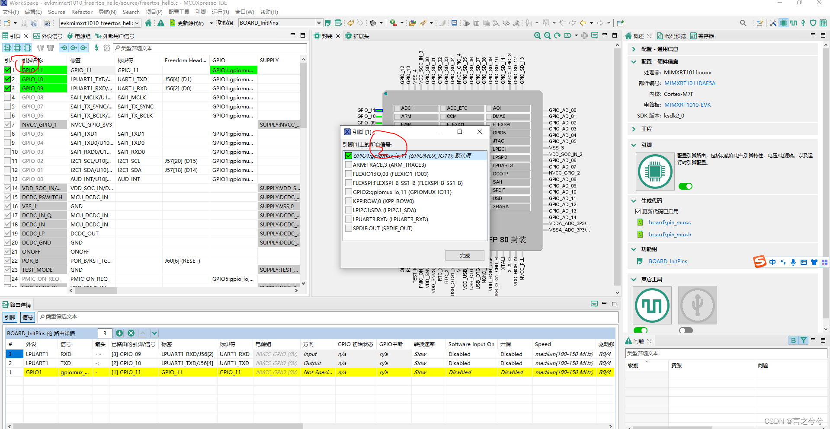Open the 配置工具 menu
This screenshot has width=830, height=429.
click(x=179, y=12)
